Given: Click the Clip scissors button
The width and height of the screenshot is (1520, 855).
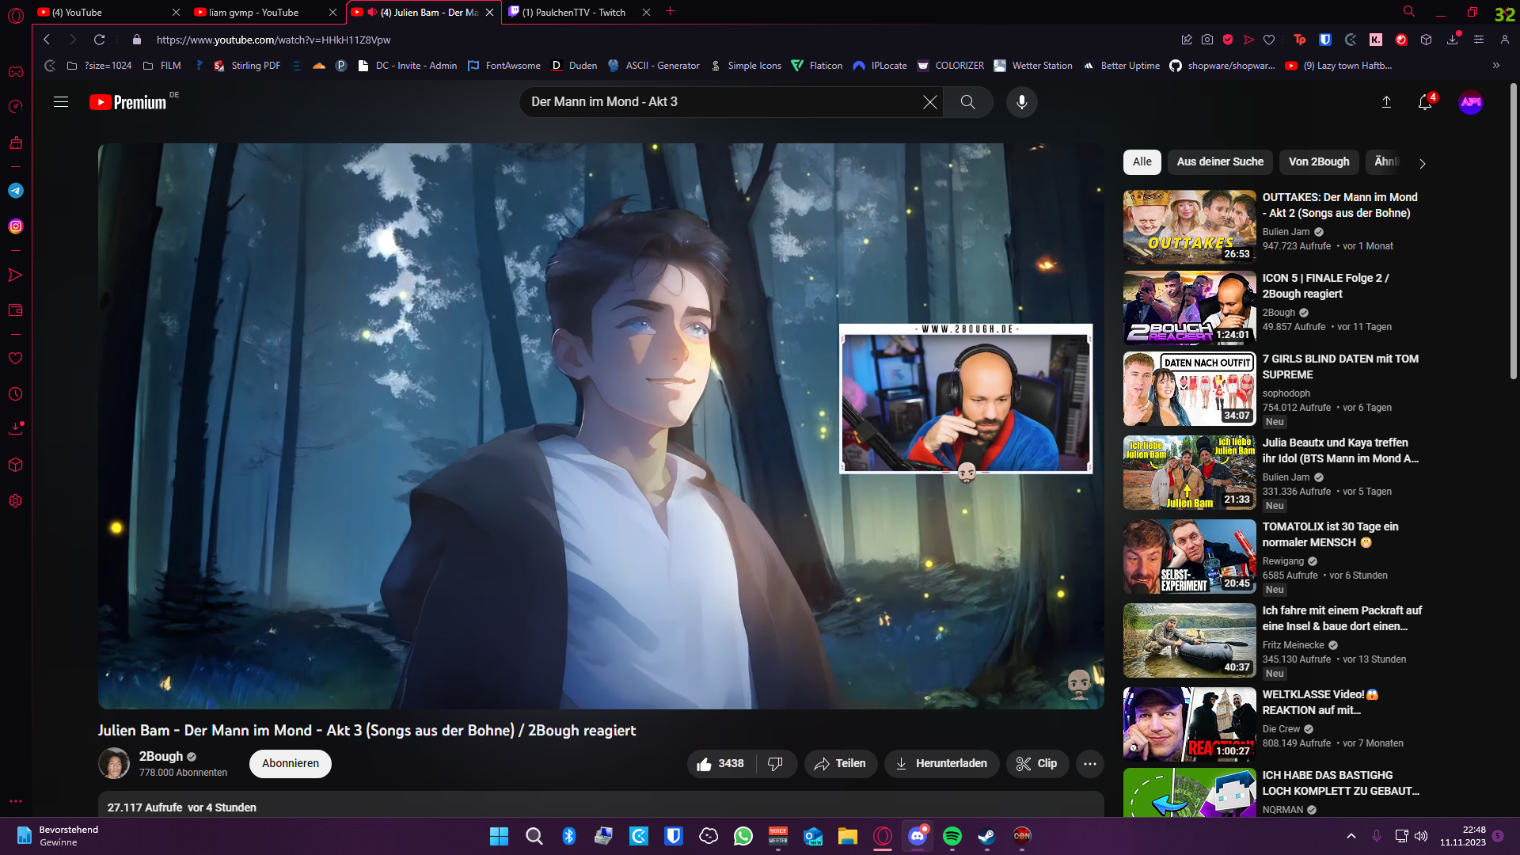Looking at the screenshot, I should [x=1037, y=764].
